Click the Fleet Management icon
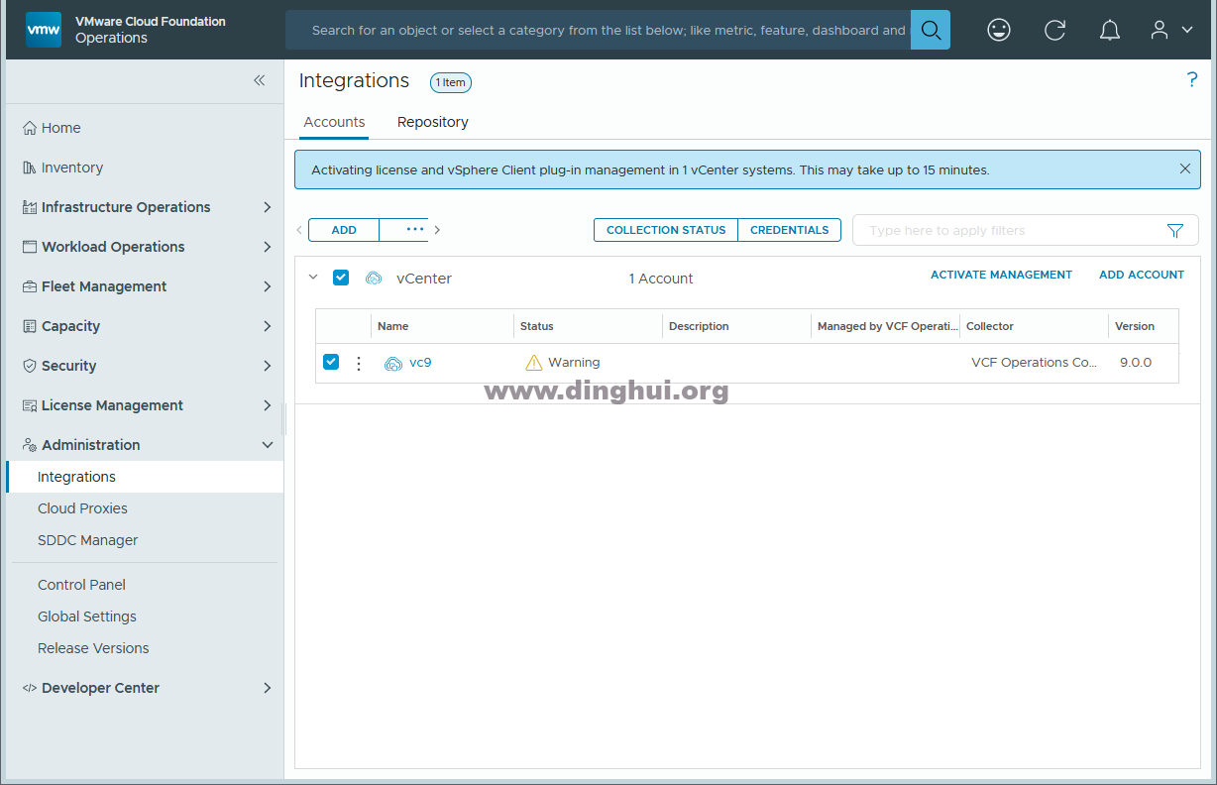1217x785 pixels. (x=30, y=286)
